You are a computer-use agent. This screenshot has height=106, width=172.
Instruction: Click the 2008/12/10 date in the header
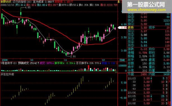(7, 5)
